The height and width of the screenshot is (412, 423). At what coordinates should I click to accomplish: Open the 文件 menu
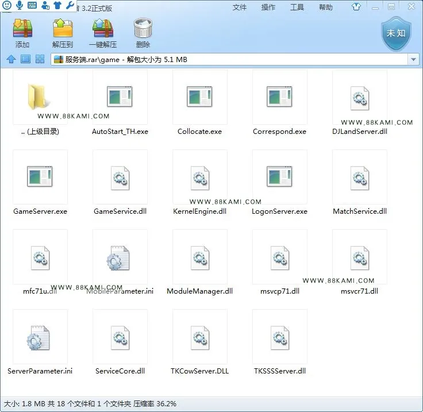(x=240, y=7)
